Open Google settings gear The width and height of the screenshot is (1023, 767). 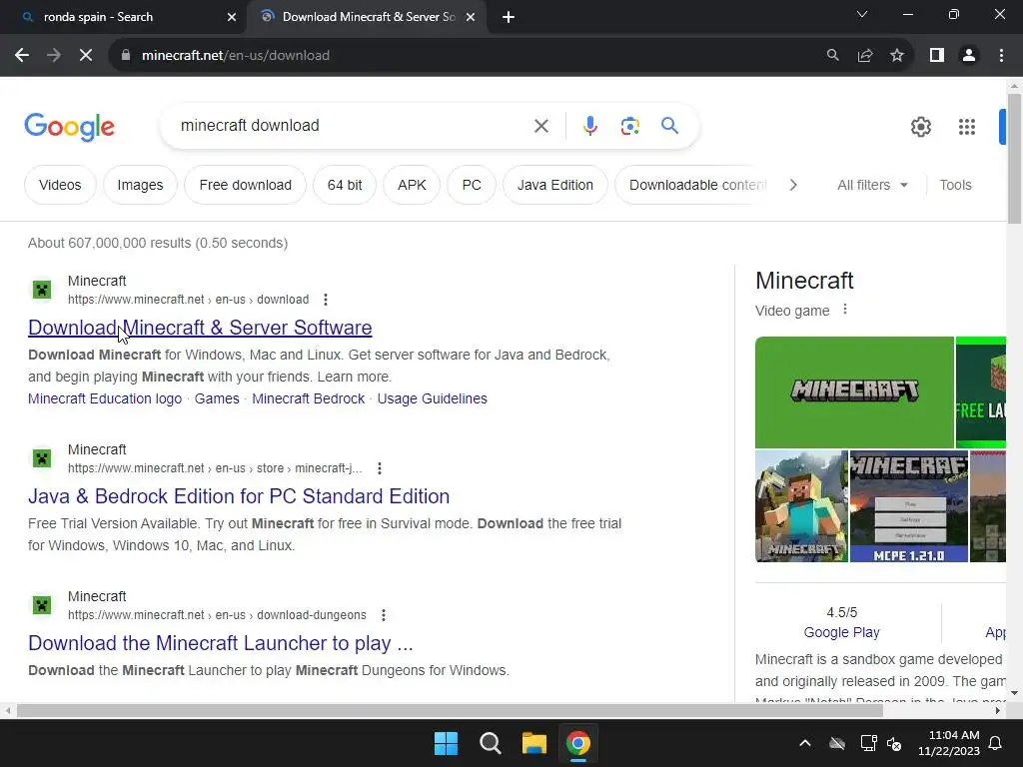coord(920,127)
